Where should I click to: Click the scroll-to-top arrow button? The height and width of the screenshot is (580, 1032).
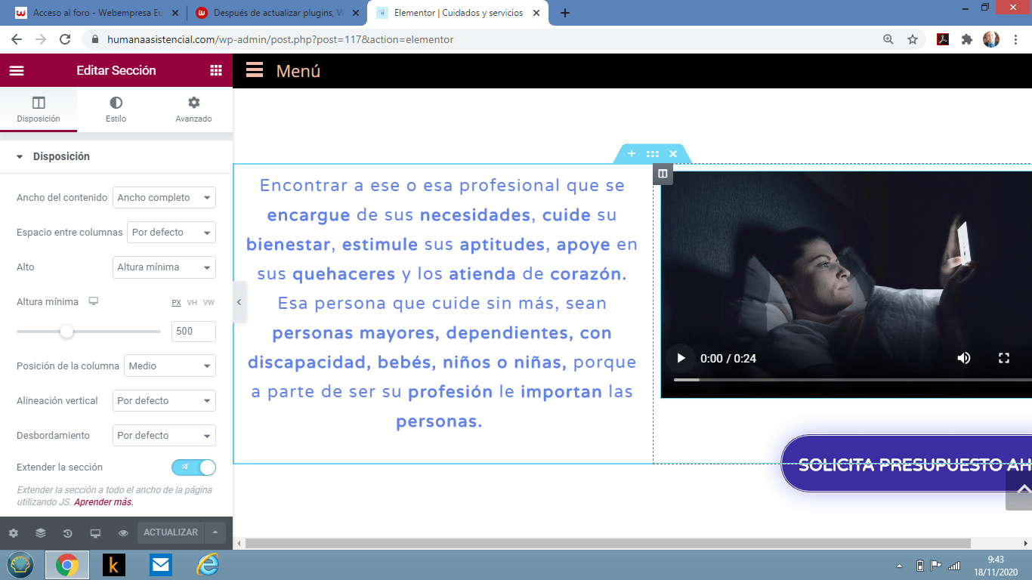[x=1019, y=489]
